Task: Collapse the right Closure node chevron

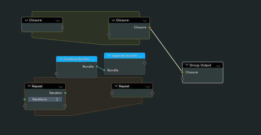Action: pyautogui.click(x=114, y=20)
